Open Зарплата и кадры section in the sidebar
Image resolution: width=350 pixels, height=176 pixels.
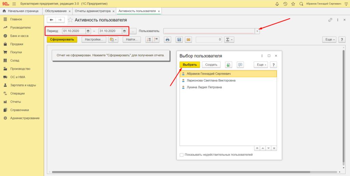click(x=23, y=85)
